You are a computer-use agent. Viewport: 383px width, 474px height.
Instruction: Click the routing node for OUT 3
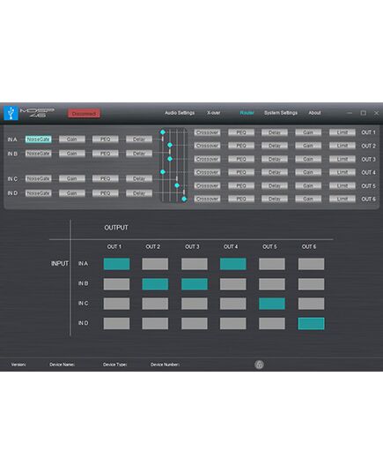(170, 159)
